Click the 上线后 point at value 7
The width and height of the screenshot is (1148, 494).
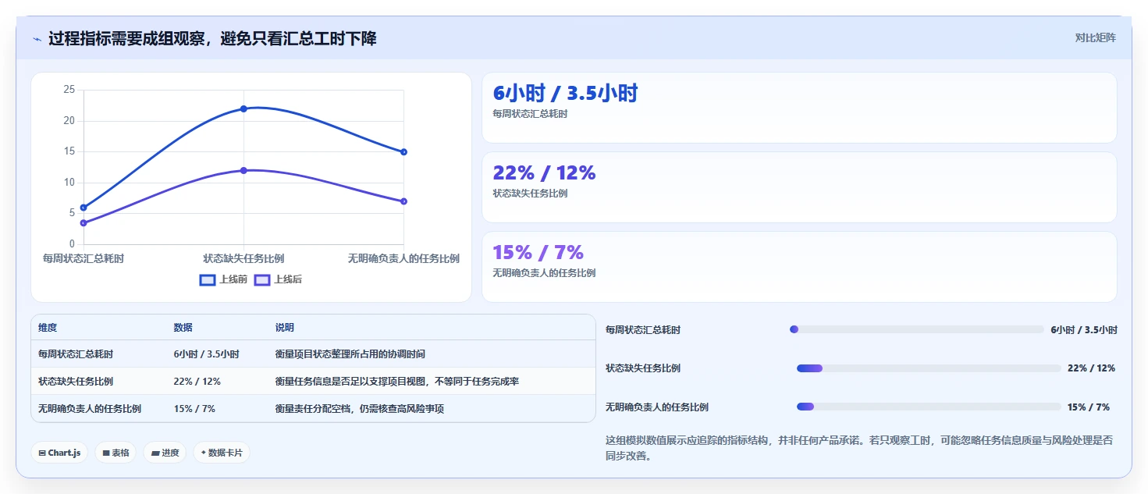coord(403,201)
